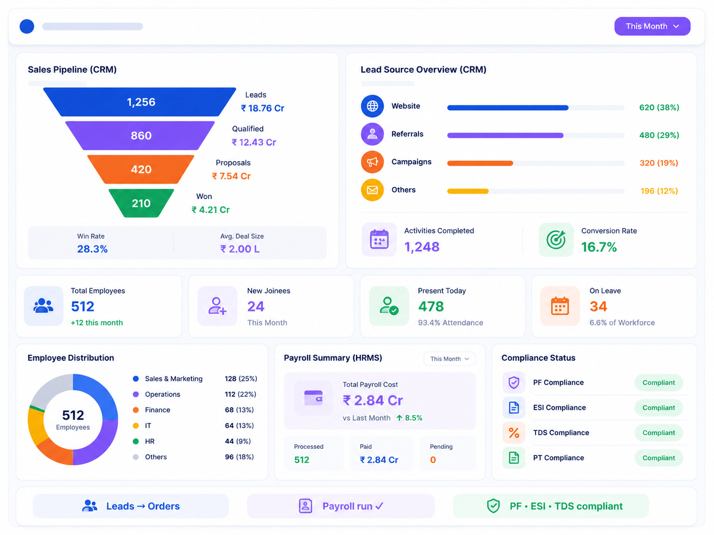Image resolution: width=714 pixels, height=535 pixels.
Task: Click the IT yellow legend dot
Action: (x=136, y=426)
